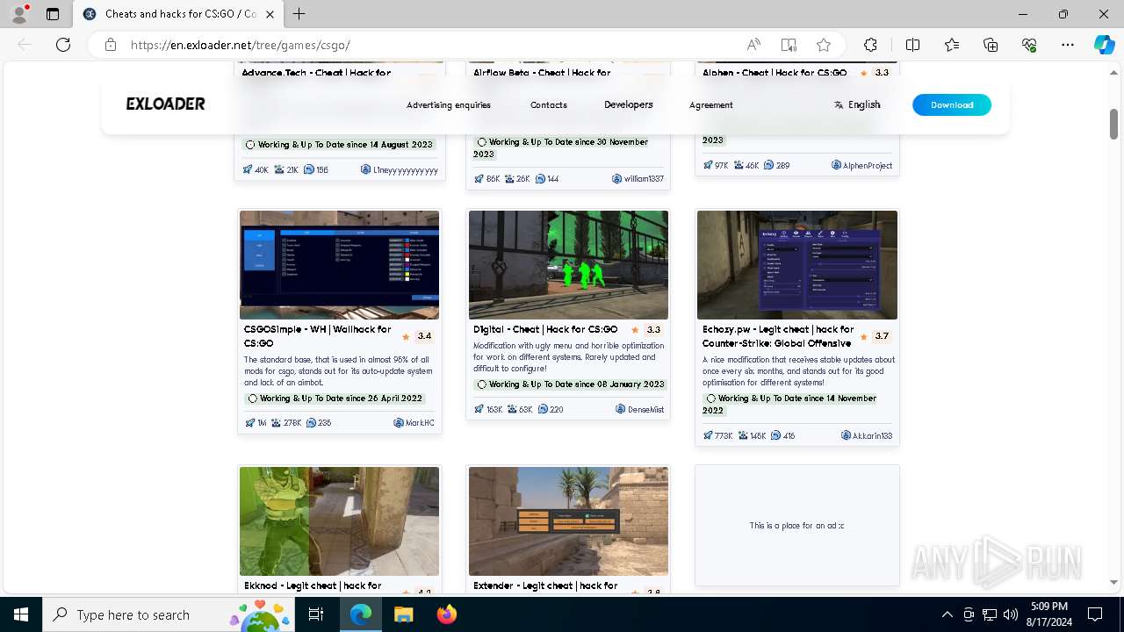Screen dimensions: 1124x632
Task: Open Ekknod - Legit cheat title link
Action: point(313,585)
